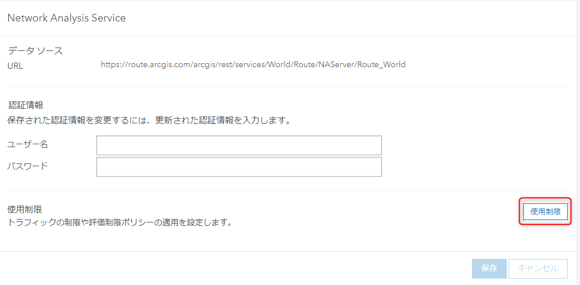
Task: Click the データ ソース heading
Action: click(35, 51)
